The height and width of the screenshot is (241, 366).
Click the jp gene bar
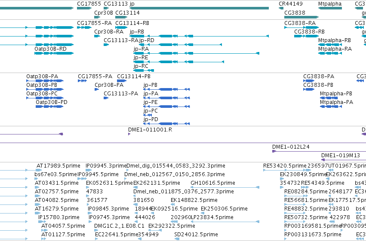199,8
